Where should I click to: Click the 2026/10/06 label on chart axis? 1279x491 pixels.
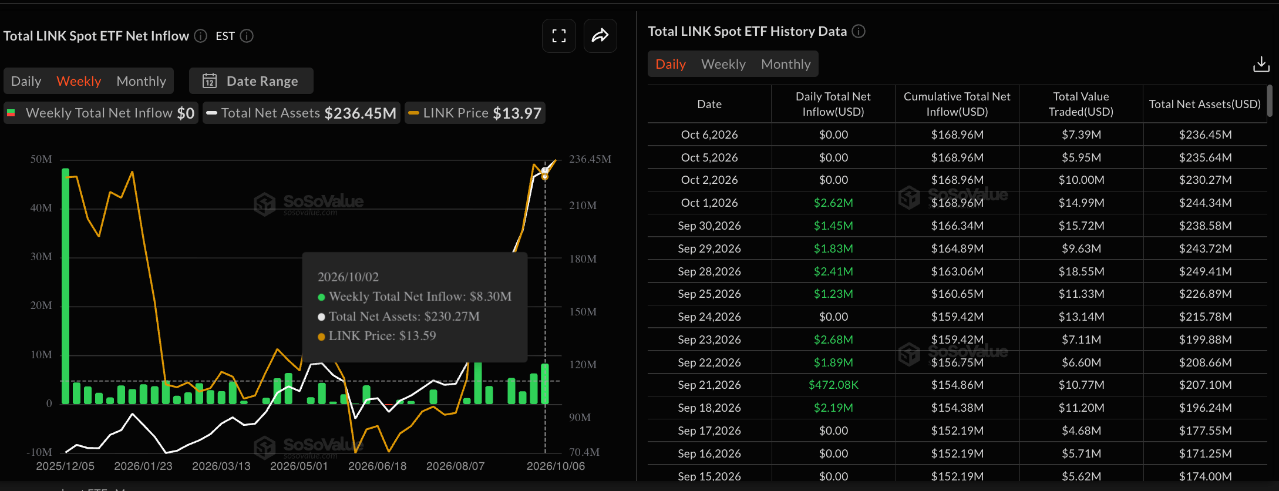(556, 466)
